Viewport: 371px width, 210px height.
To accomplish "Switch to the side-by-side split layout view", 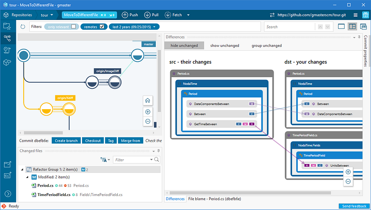I will tap(352, 26).
